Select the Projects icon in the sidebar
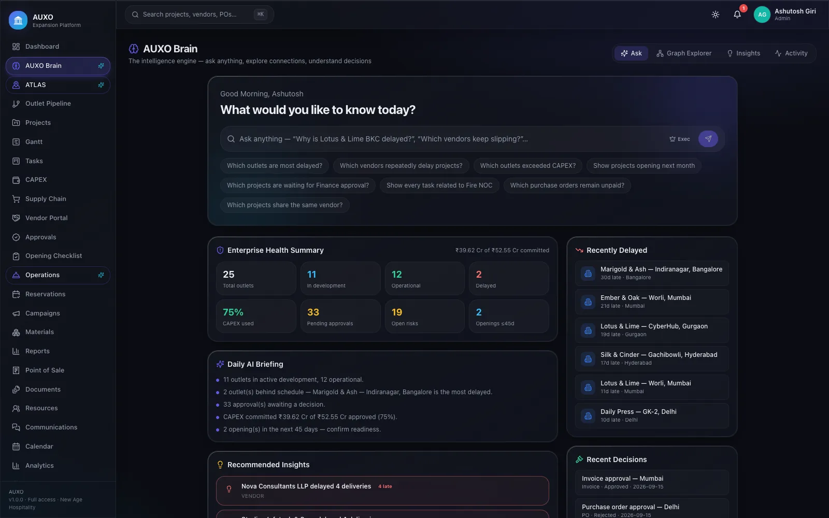The image size is (829, 518). pos(16,123)
